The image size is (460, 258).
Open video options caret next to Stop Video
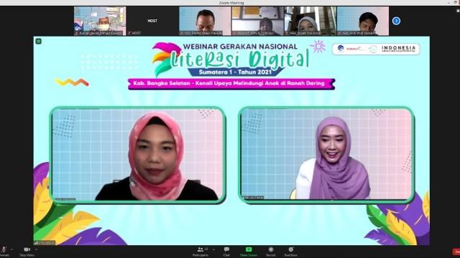(36, 249)
